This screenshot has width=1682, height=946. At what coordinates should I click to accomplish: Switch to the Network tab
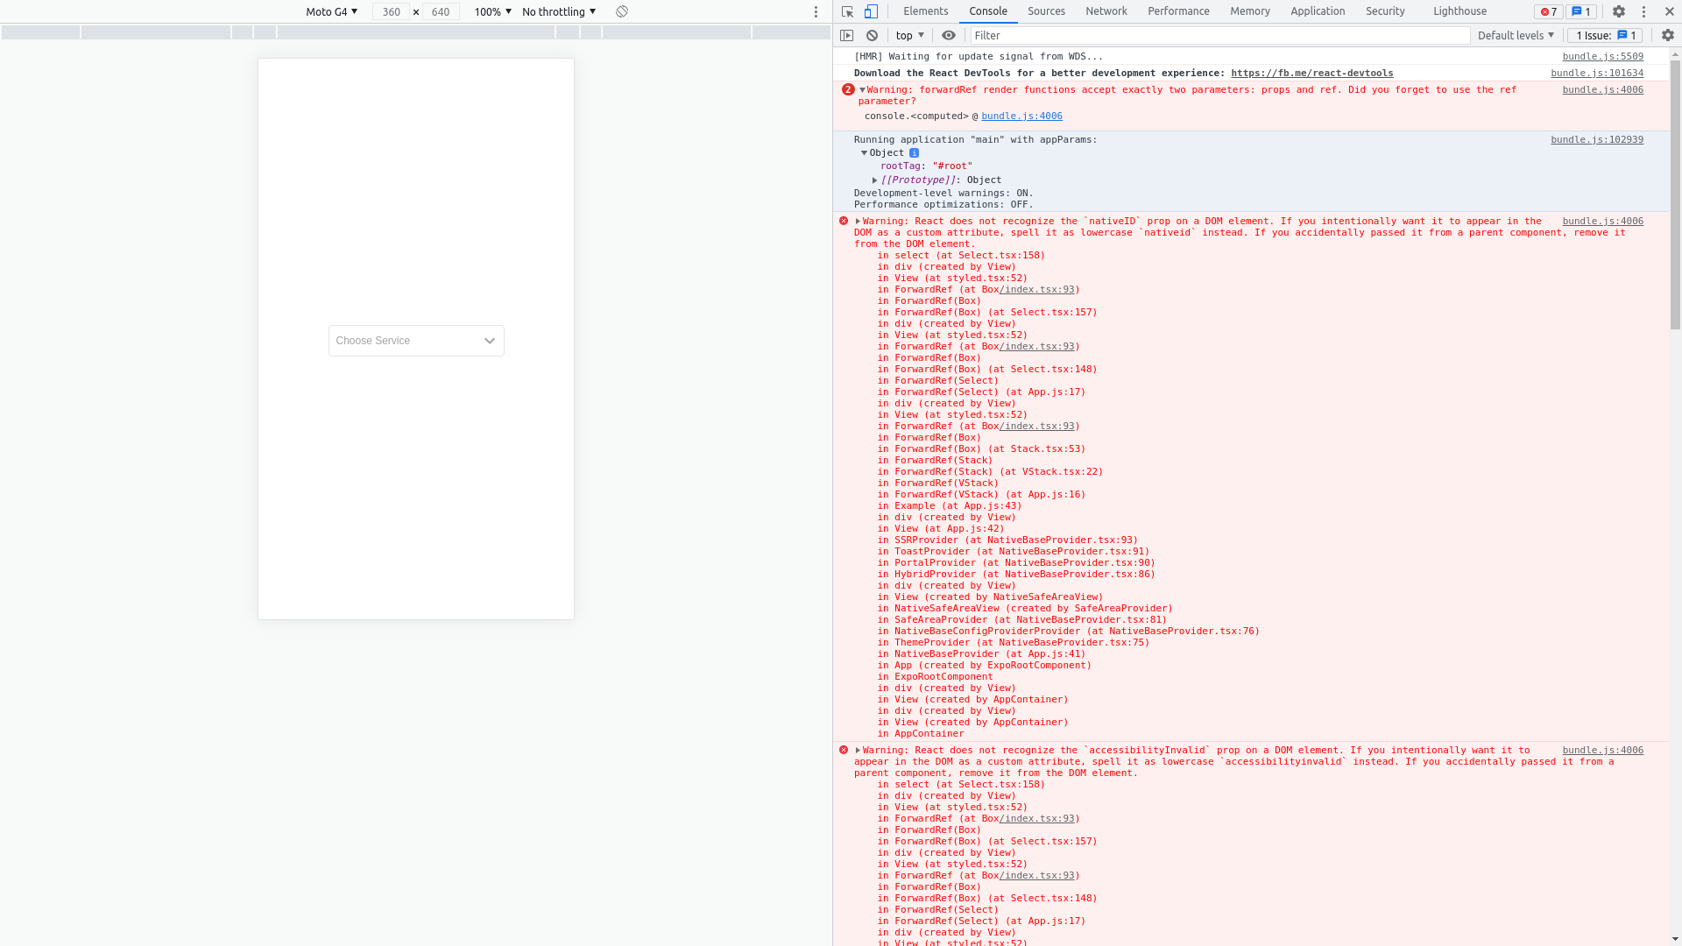[1106, 11]
